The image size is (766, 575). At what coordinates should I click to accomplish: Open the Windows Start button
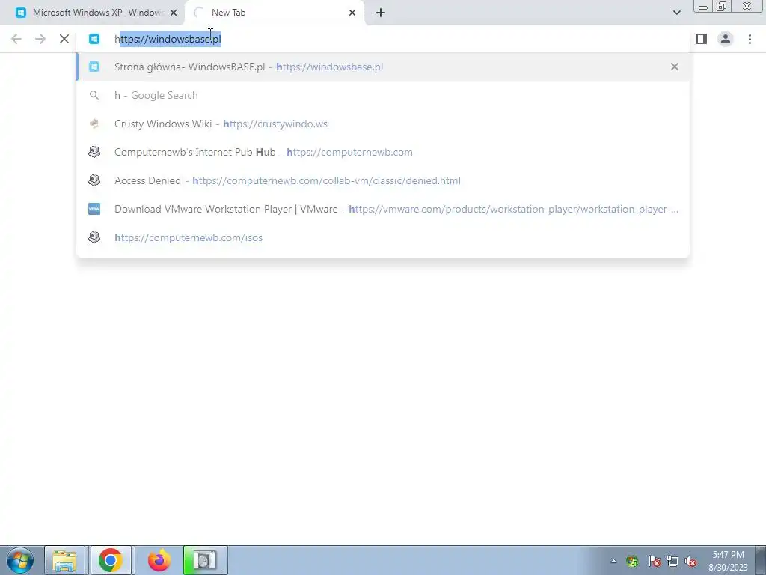20,560
